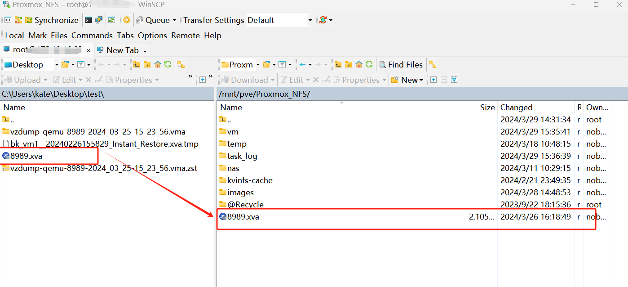
Task: Open the Options menu
Action: [x=152, y=36]
